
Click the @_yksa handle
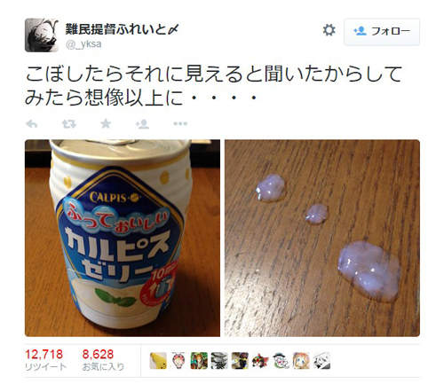click(x=83, y=44)
